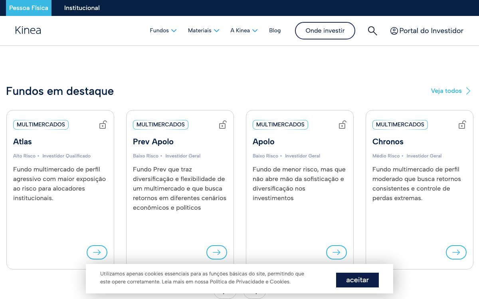Click MULTIMERCADOS tag on Chronos card

click(x=400, y=125)
